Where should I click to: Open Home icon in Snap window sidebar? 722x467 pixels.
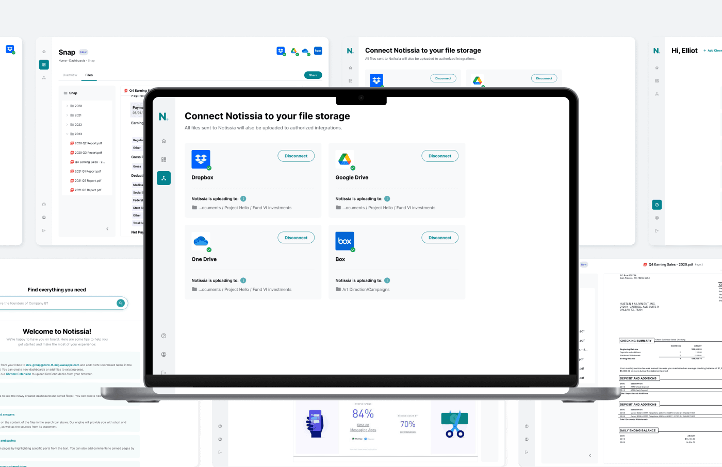(x=44, y=52)
